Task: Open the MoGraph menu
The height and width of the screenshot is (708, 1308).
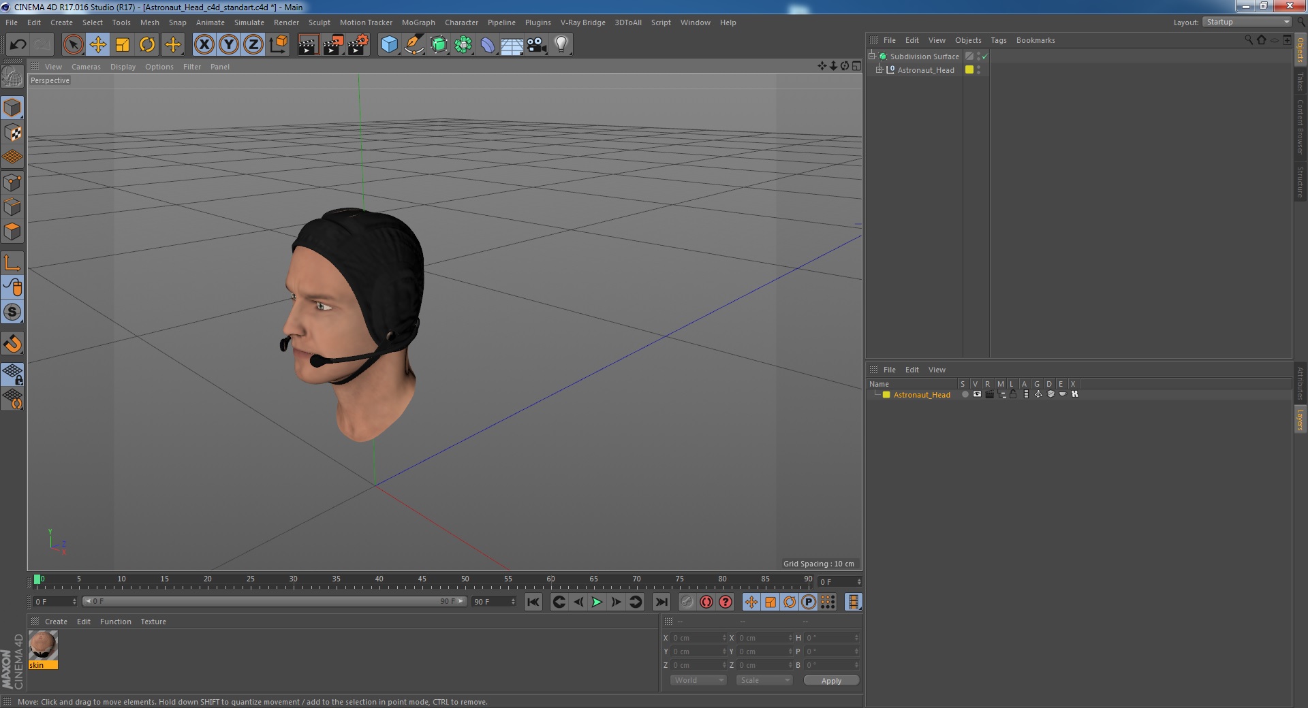Action: coord(418,22)
